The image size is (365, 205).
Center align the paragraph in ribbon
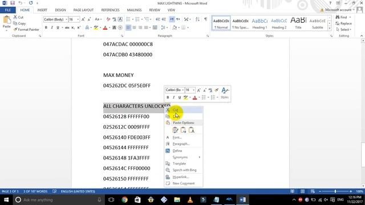135,28
